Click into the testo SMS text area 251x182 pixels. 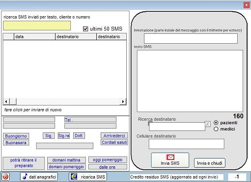click(190, 81)
